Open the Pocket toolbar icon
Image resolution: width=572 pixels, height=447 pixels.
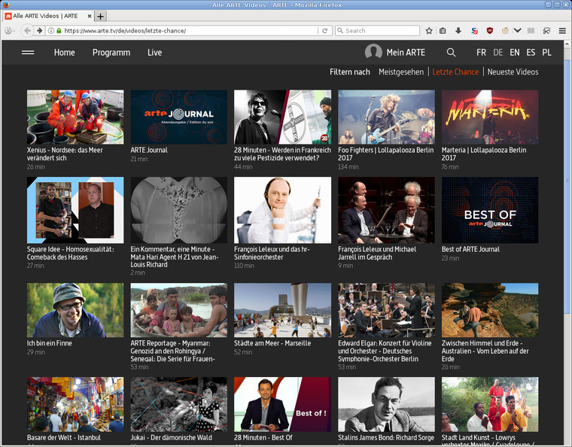pos(517,31)
